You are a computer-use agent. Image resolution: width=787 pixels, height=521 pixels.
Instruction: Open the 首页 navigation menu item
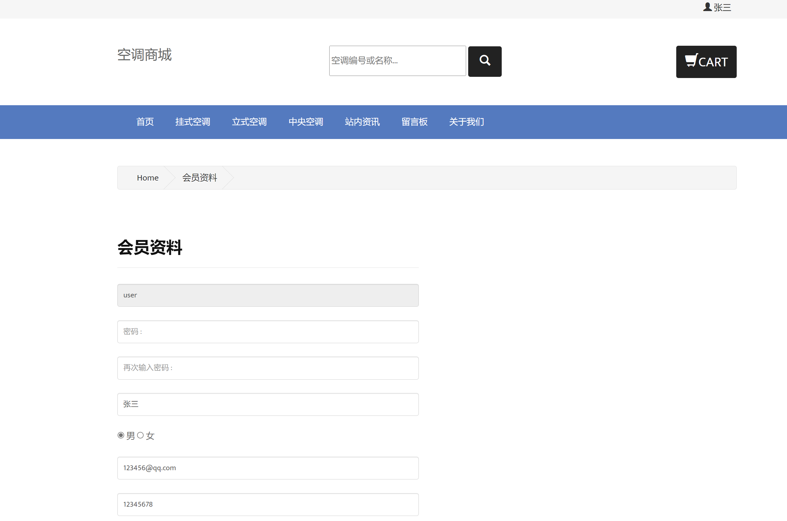145,122
